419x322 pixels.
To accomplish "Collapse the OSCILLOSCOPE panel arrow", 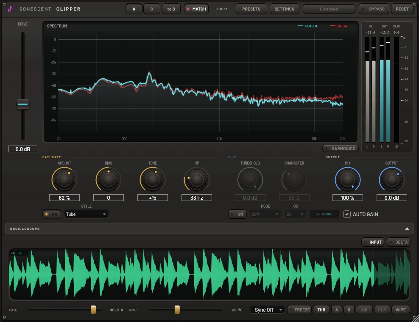I will pyautogui.click(x=407, y=229).
